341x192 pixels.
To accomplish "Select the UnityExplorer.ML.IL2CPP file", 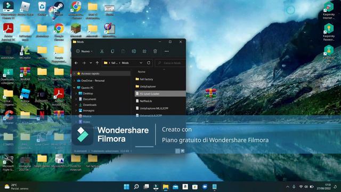I will [x=154, y=108].
